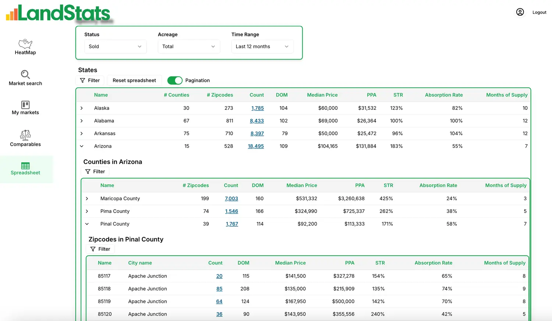
Task: Toggle the Pagination switch off
Action: tap(175, 80)
